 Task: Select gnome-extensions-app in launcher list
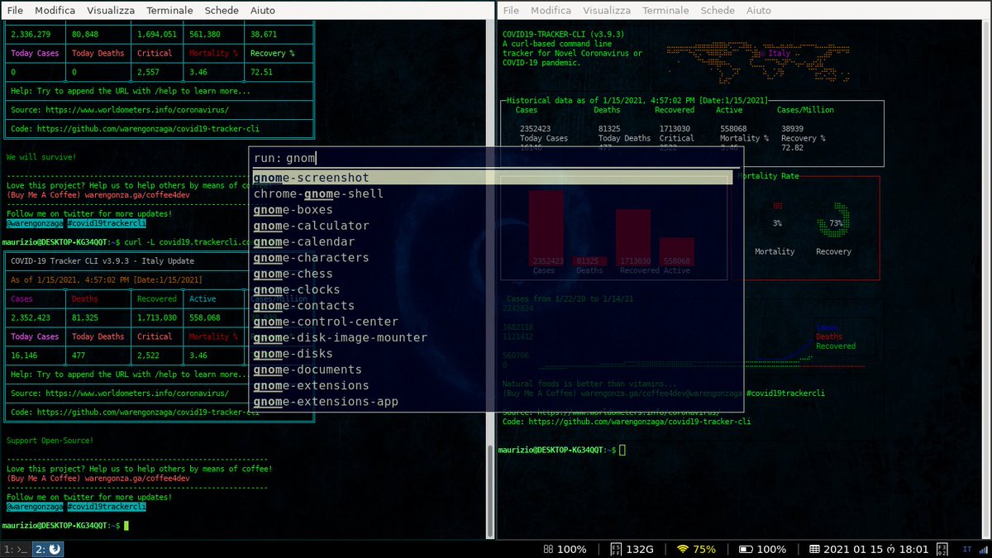click(x=492, y=402)
